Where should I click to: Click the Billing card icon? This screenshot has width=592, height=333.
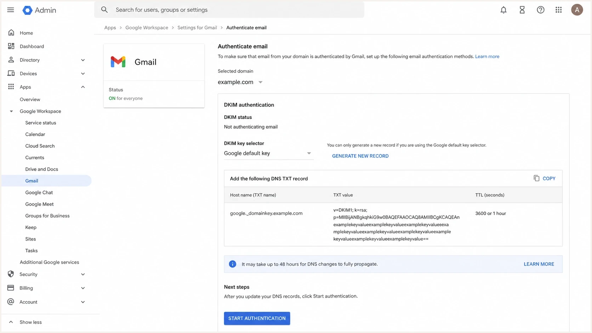[x=11, y=288]
